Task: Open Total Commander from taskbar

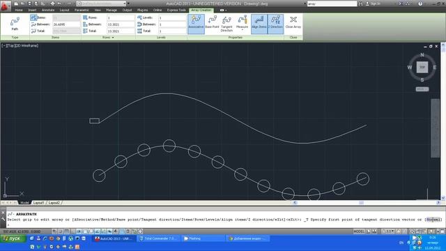Action: pyautogui.click(x=158, y=238)
